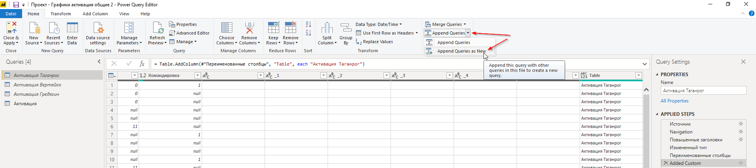Edit the query Name field
The width and height of the screenshot is (756, 168).
(x=703, y=91)
